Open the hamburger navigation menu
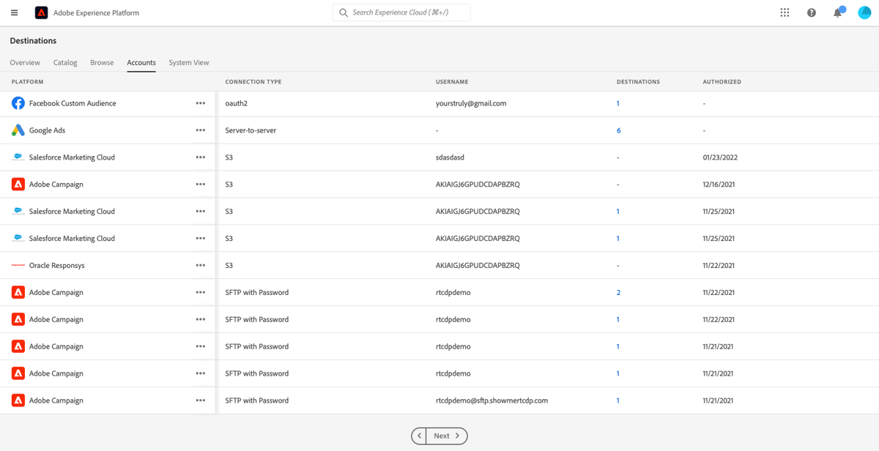 pos(14,12)
